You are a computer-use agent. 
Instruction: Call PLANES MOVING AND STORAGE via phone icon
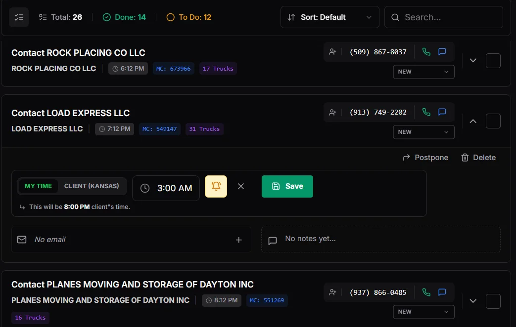tap(426, 292)
